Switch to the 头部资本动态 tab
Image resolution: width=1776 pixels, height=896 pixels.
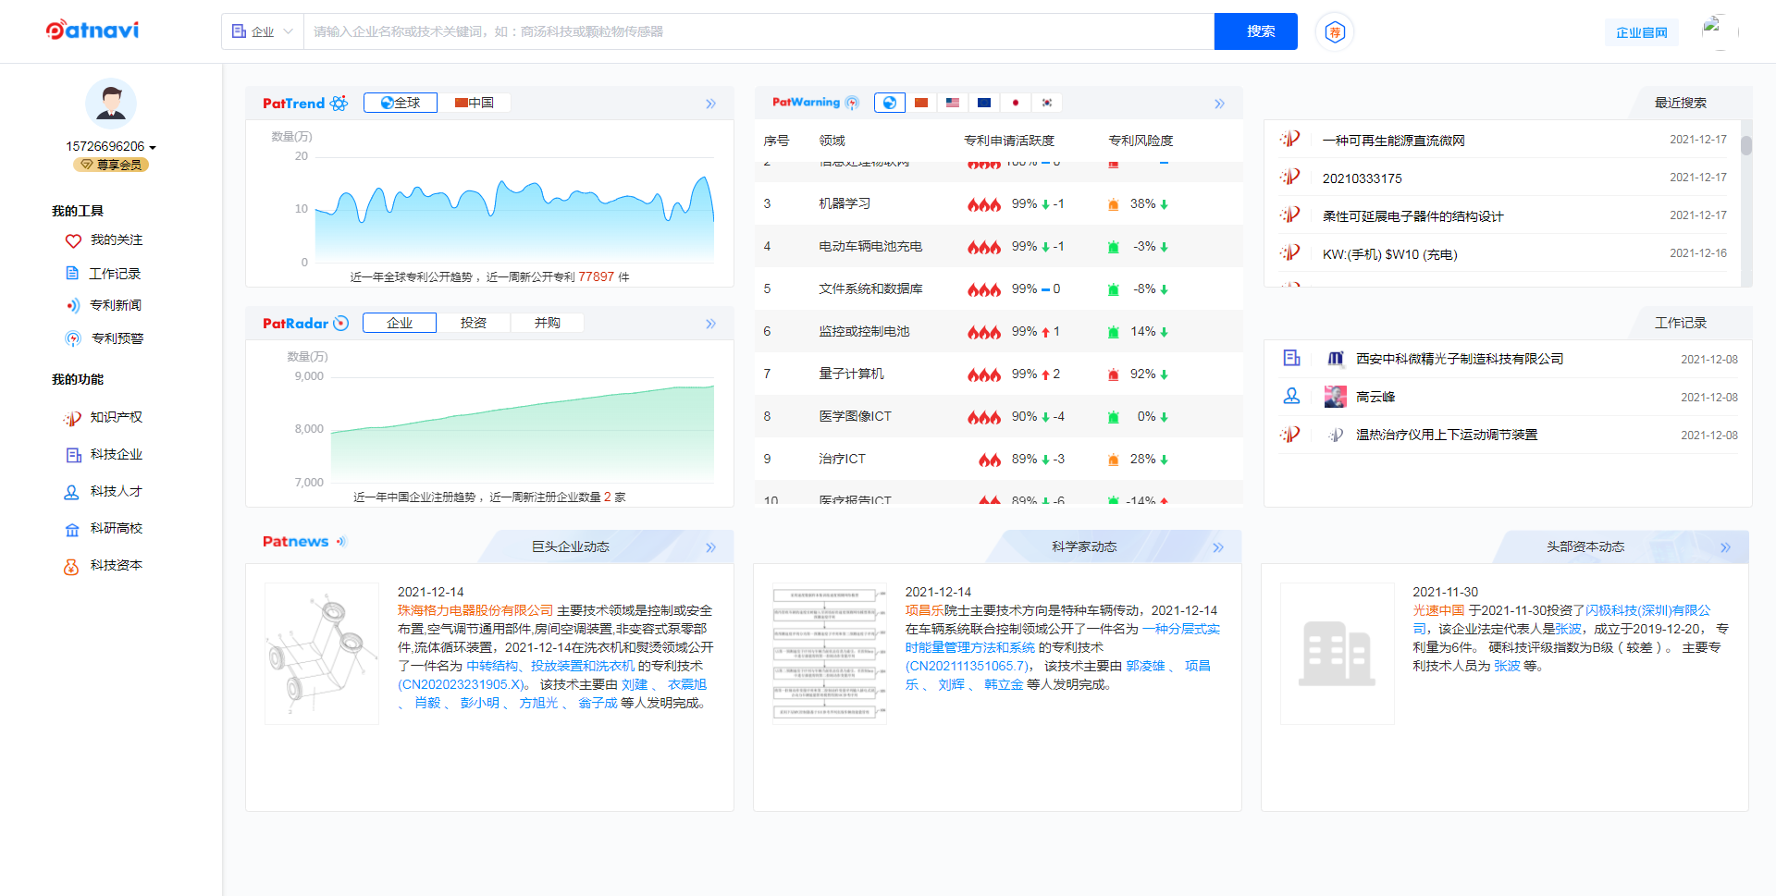[x=1585, y=546]
